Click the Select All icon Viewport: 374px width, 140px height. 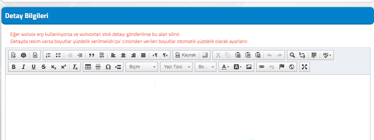click(x=314, y=55)
